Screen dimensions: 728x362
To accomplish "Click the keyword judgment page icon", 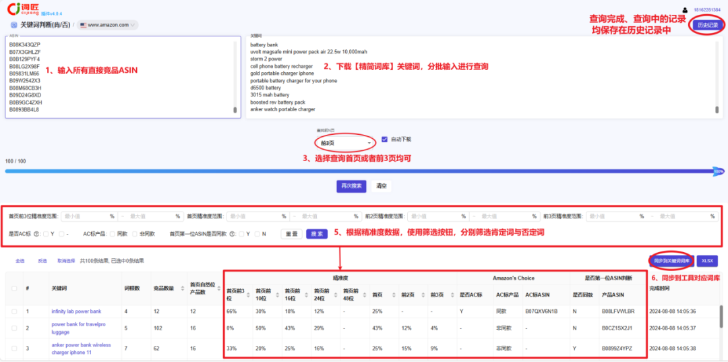I will point(13,25).
